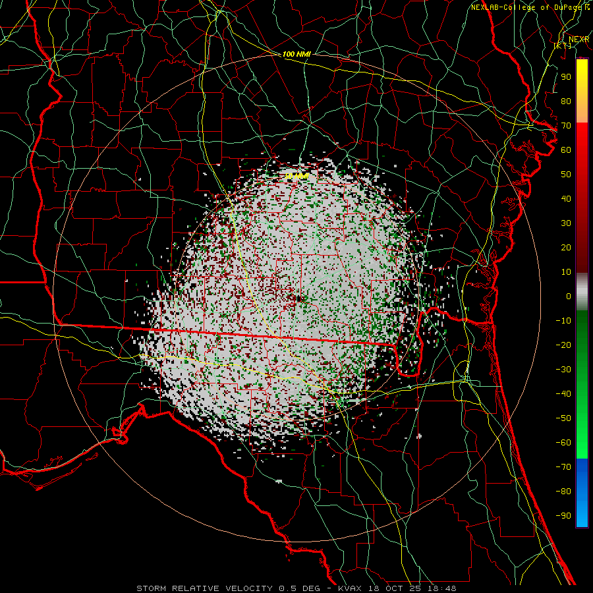
Task: Select the positive 90 knot scale label
Action: pos(566,77)
